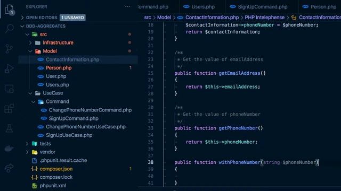
Task: Expand the Infrastructure folder chevron
Action: tap(30, 42)
